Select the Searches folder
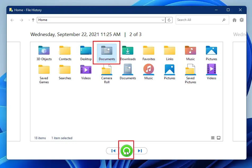Screen dimensions: 252x168 pyautogui.click(x=65, y=72)
